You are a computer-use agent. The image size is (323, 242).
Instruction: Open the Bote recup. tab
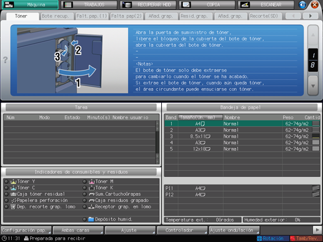[57, 16]
